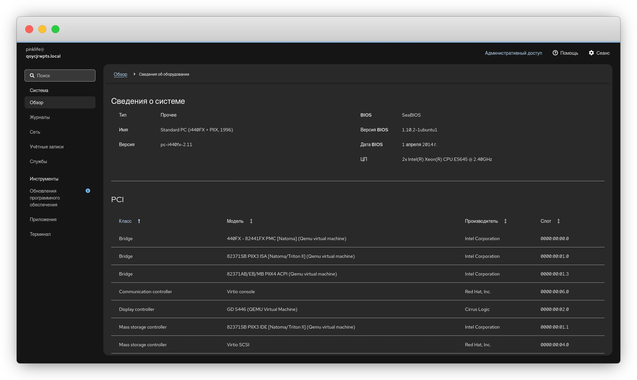Click Административный доступ button
The image size is (637, 380).
513,53
